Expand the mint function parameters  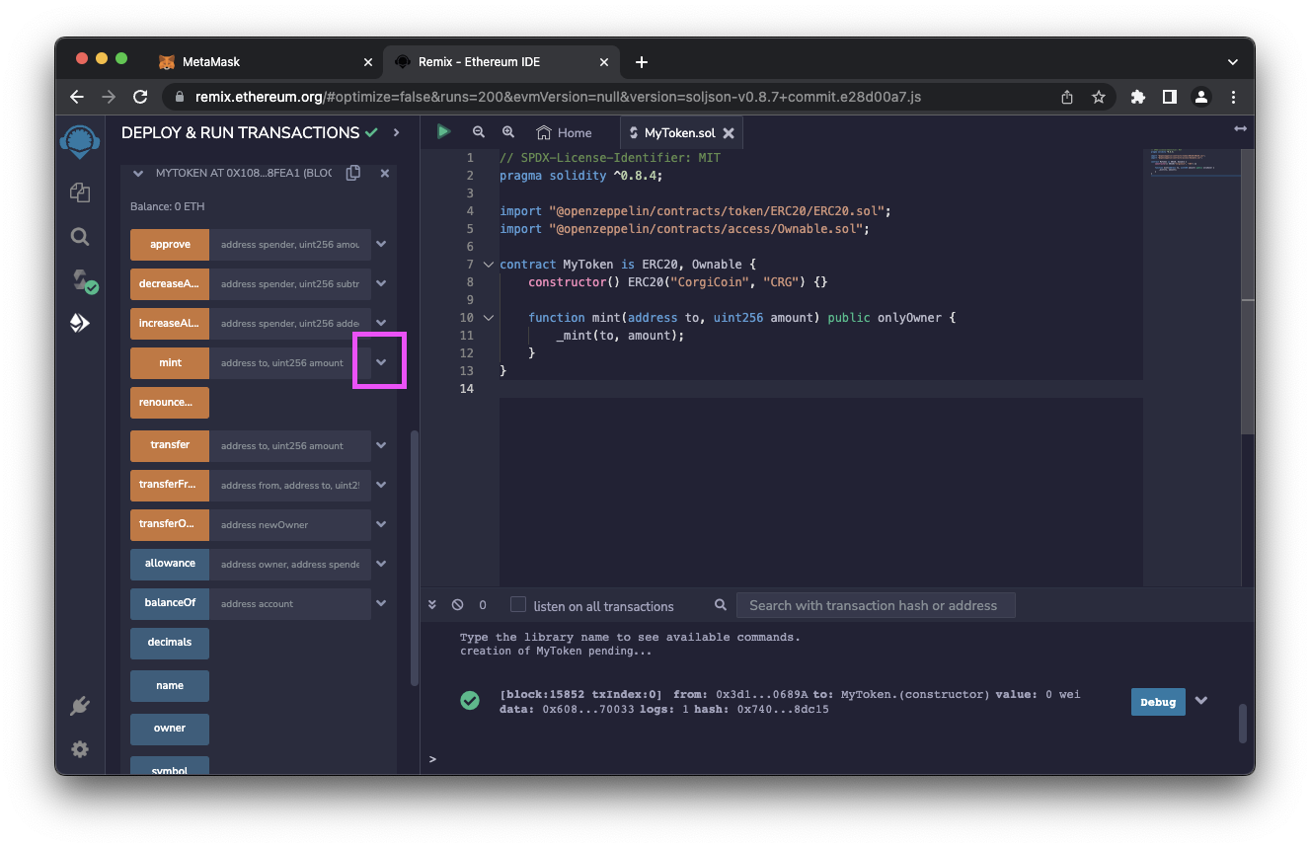coord(381,362)
